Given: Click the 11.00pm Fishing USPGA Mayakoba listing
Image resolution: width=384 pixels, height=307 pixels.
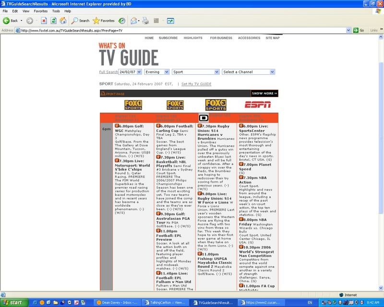Looking at the screenshot, I should 215,260.
